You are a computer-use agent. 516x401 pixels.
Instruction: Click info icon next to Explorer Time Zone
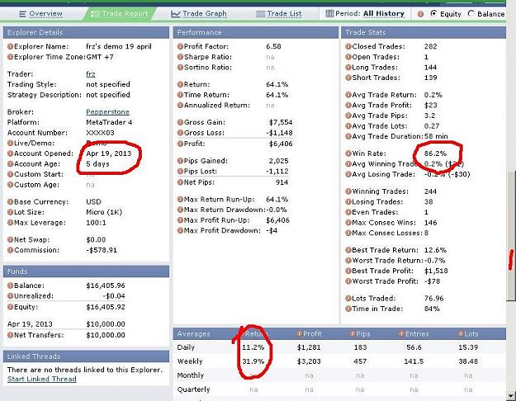(10, 57)
